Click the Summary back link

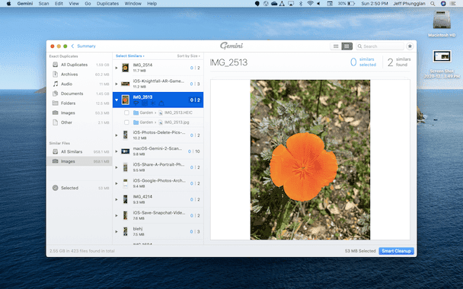click(x=86, y=46)
